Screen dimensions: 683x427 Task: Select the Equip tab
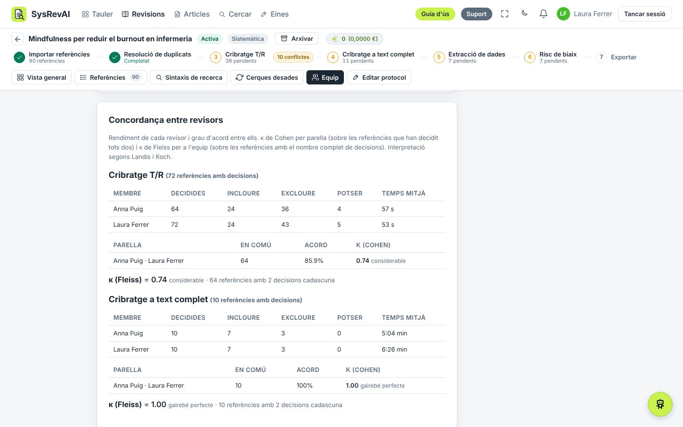pyautogui.click(x=325, y=77)
